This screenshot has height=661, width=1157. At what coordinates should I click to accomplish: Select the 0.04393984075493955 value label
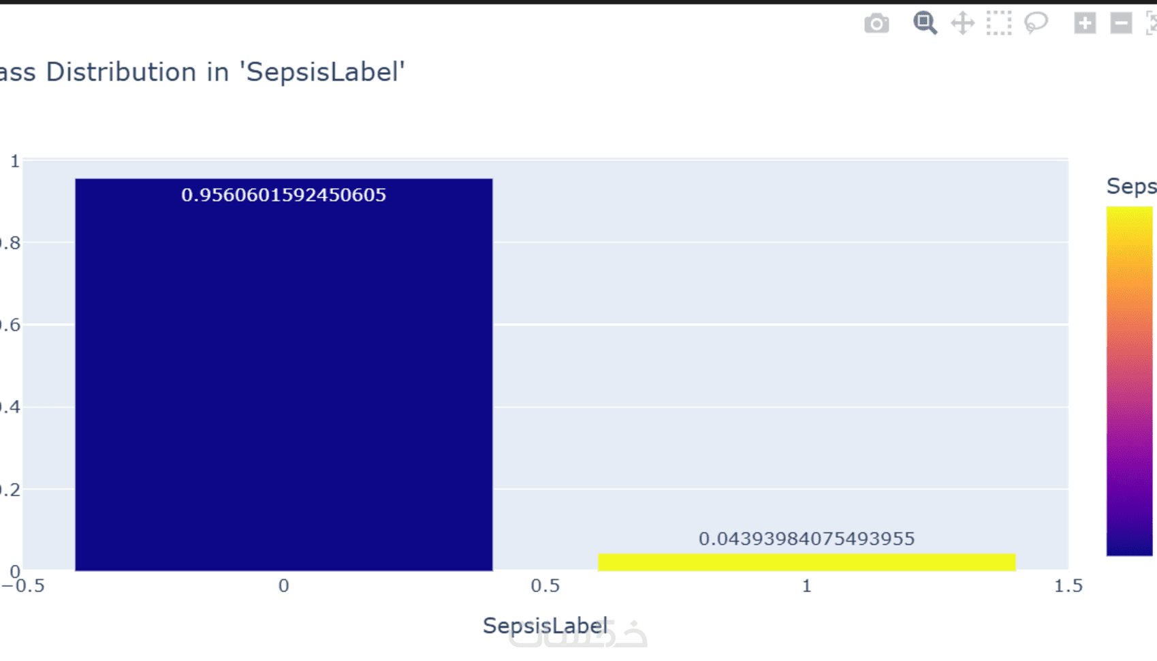(806, 539)
